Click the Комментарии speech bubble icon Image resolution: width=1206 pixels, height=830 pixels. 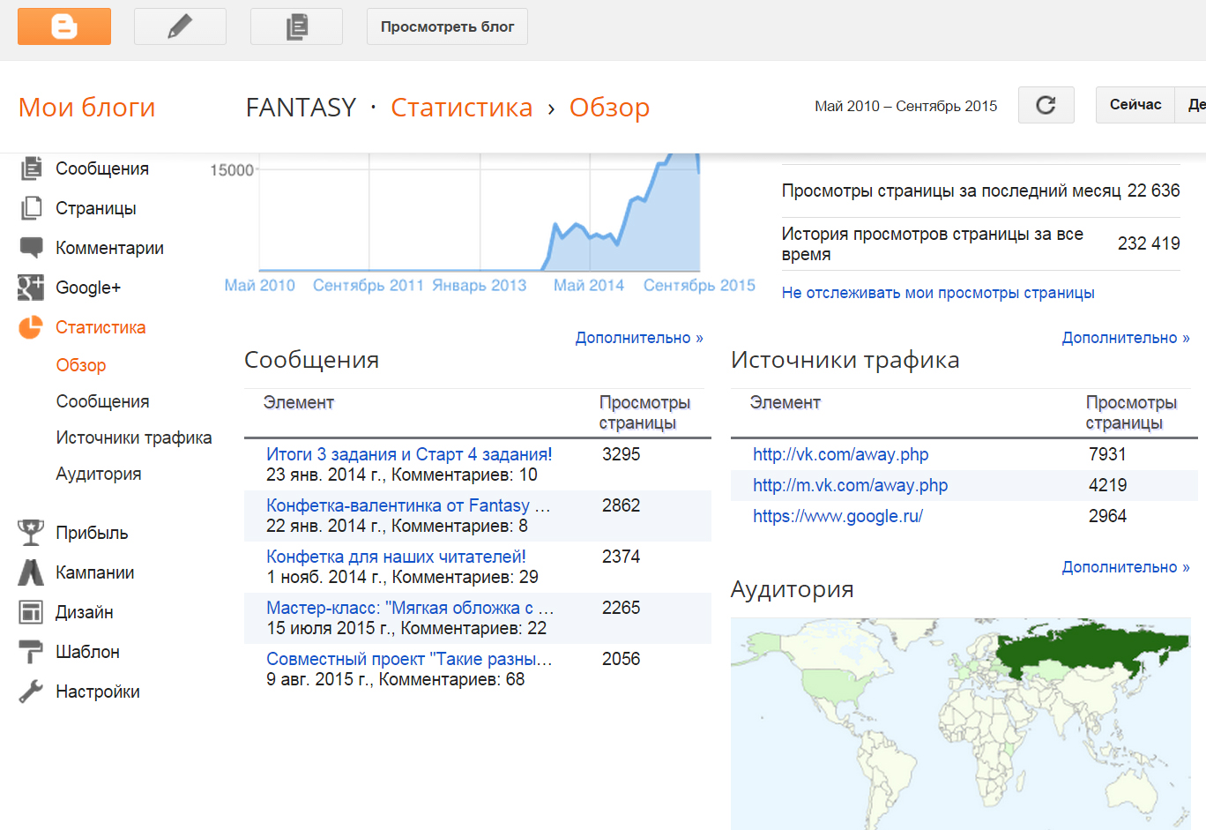[x=31, y=248]
